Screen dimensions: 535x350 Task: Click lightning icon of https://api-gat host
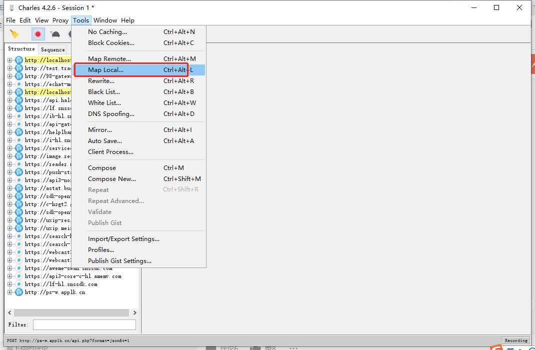coord(19,124)
